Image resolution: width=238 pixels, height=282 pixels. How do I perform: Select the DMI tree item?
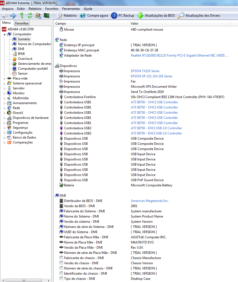[x=21, y=49]
